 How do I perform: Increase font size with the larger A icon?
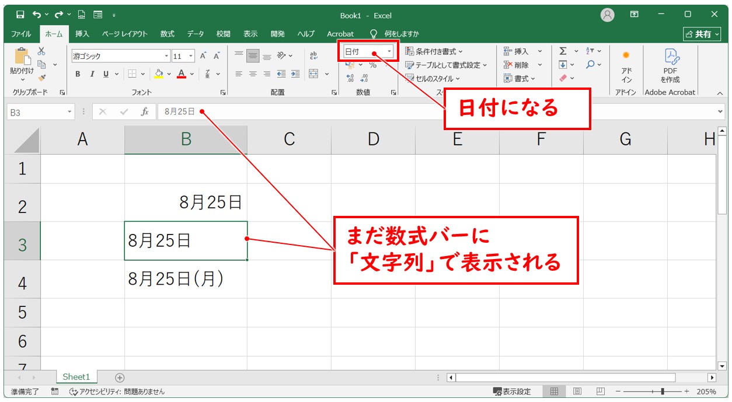click(x=203, y=56)
